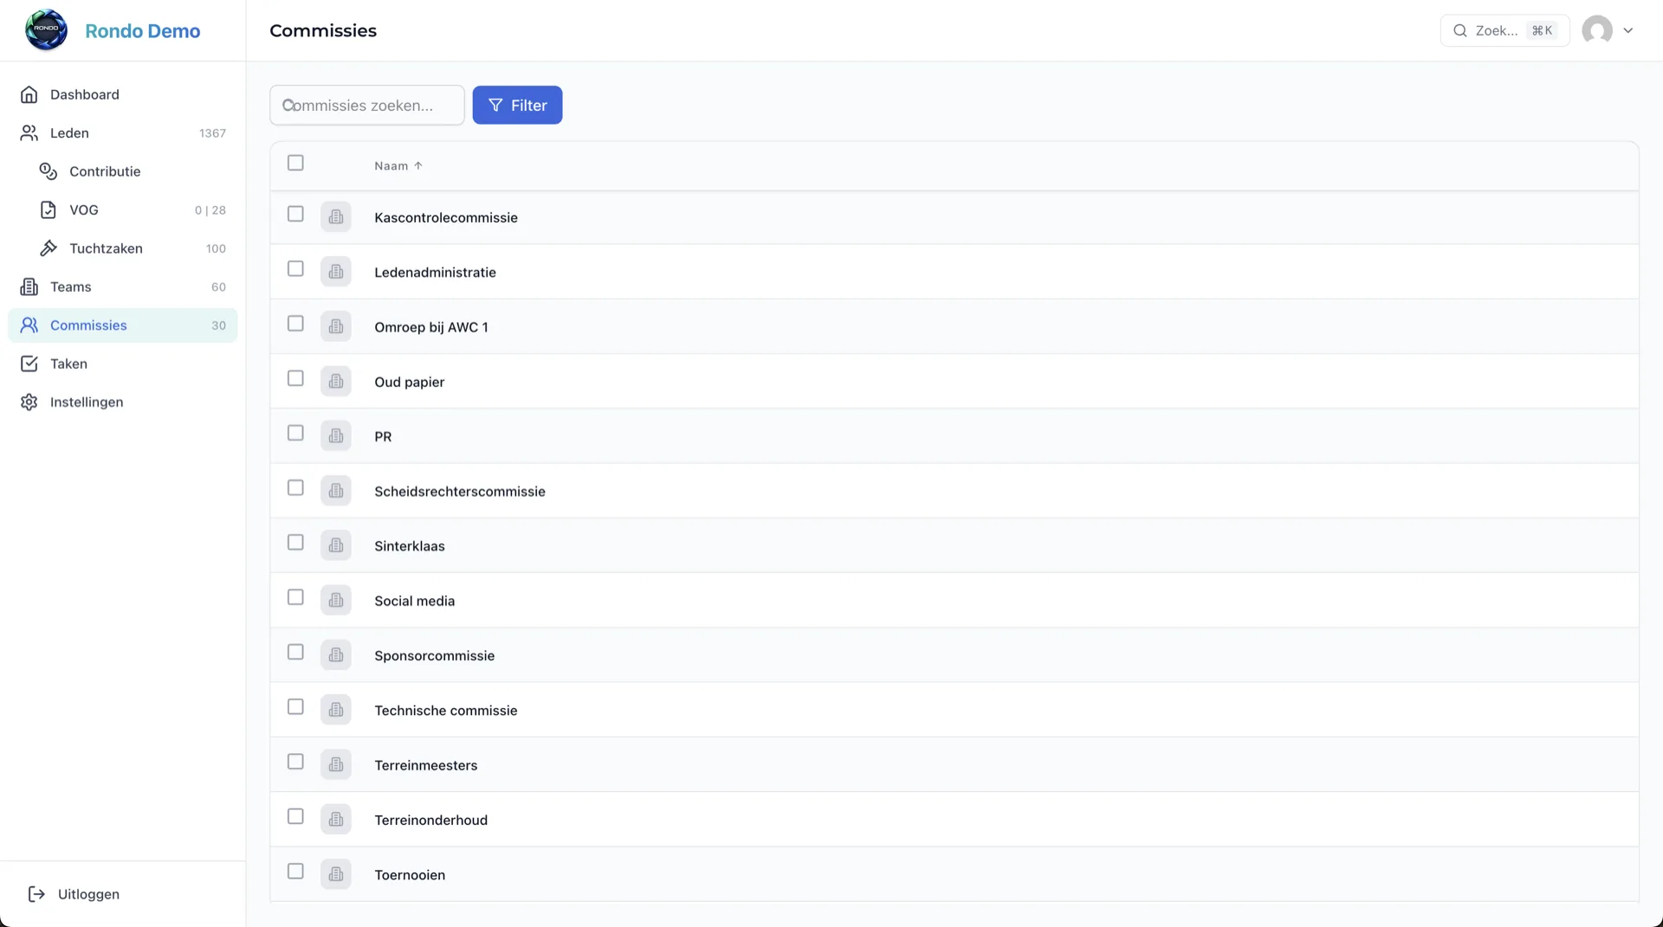Open the Terreinonderhoud committee
Image resolution: width=1663 pixels, height=927 pixels.
point(430,821)
